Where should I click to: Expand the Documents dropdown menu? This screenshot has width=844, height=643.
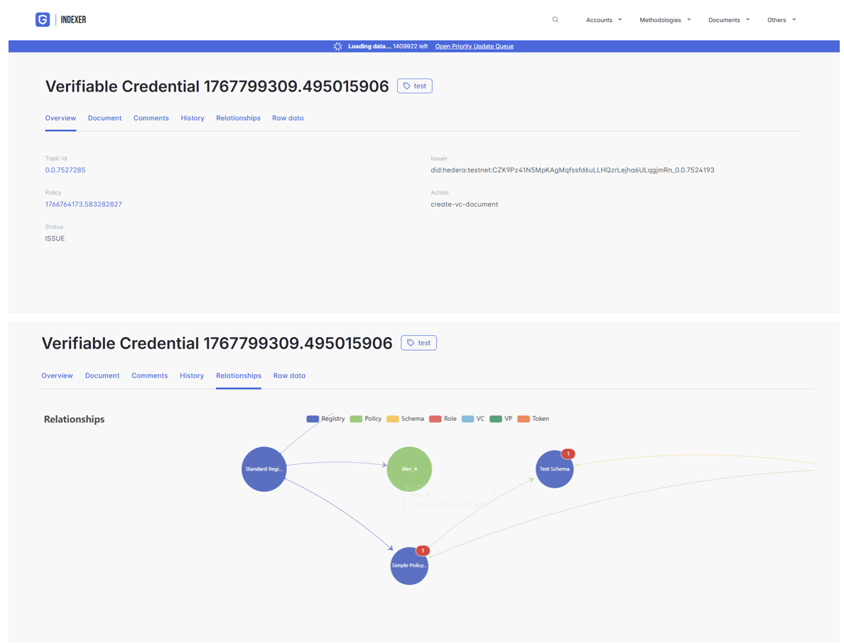coord(728,20)
